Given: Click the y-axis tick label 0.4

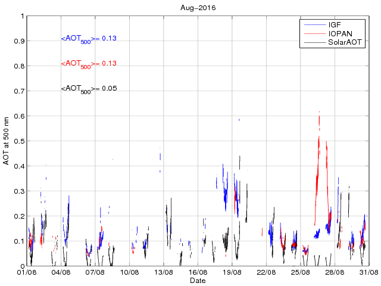Looking at the screenshot, I should (x=19, y=166).
